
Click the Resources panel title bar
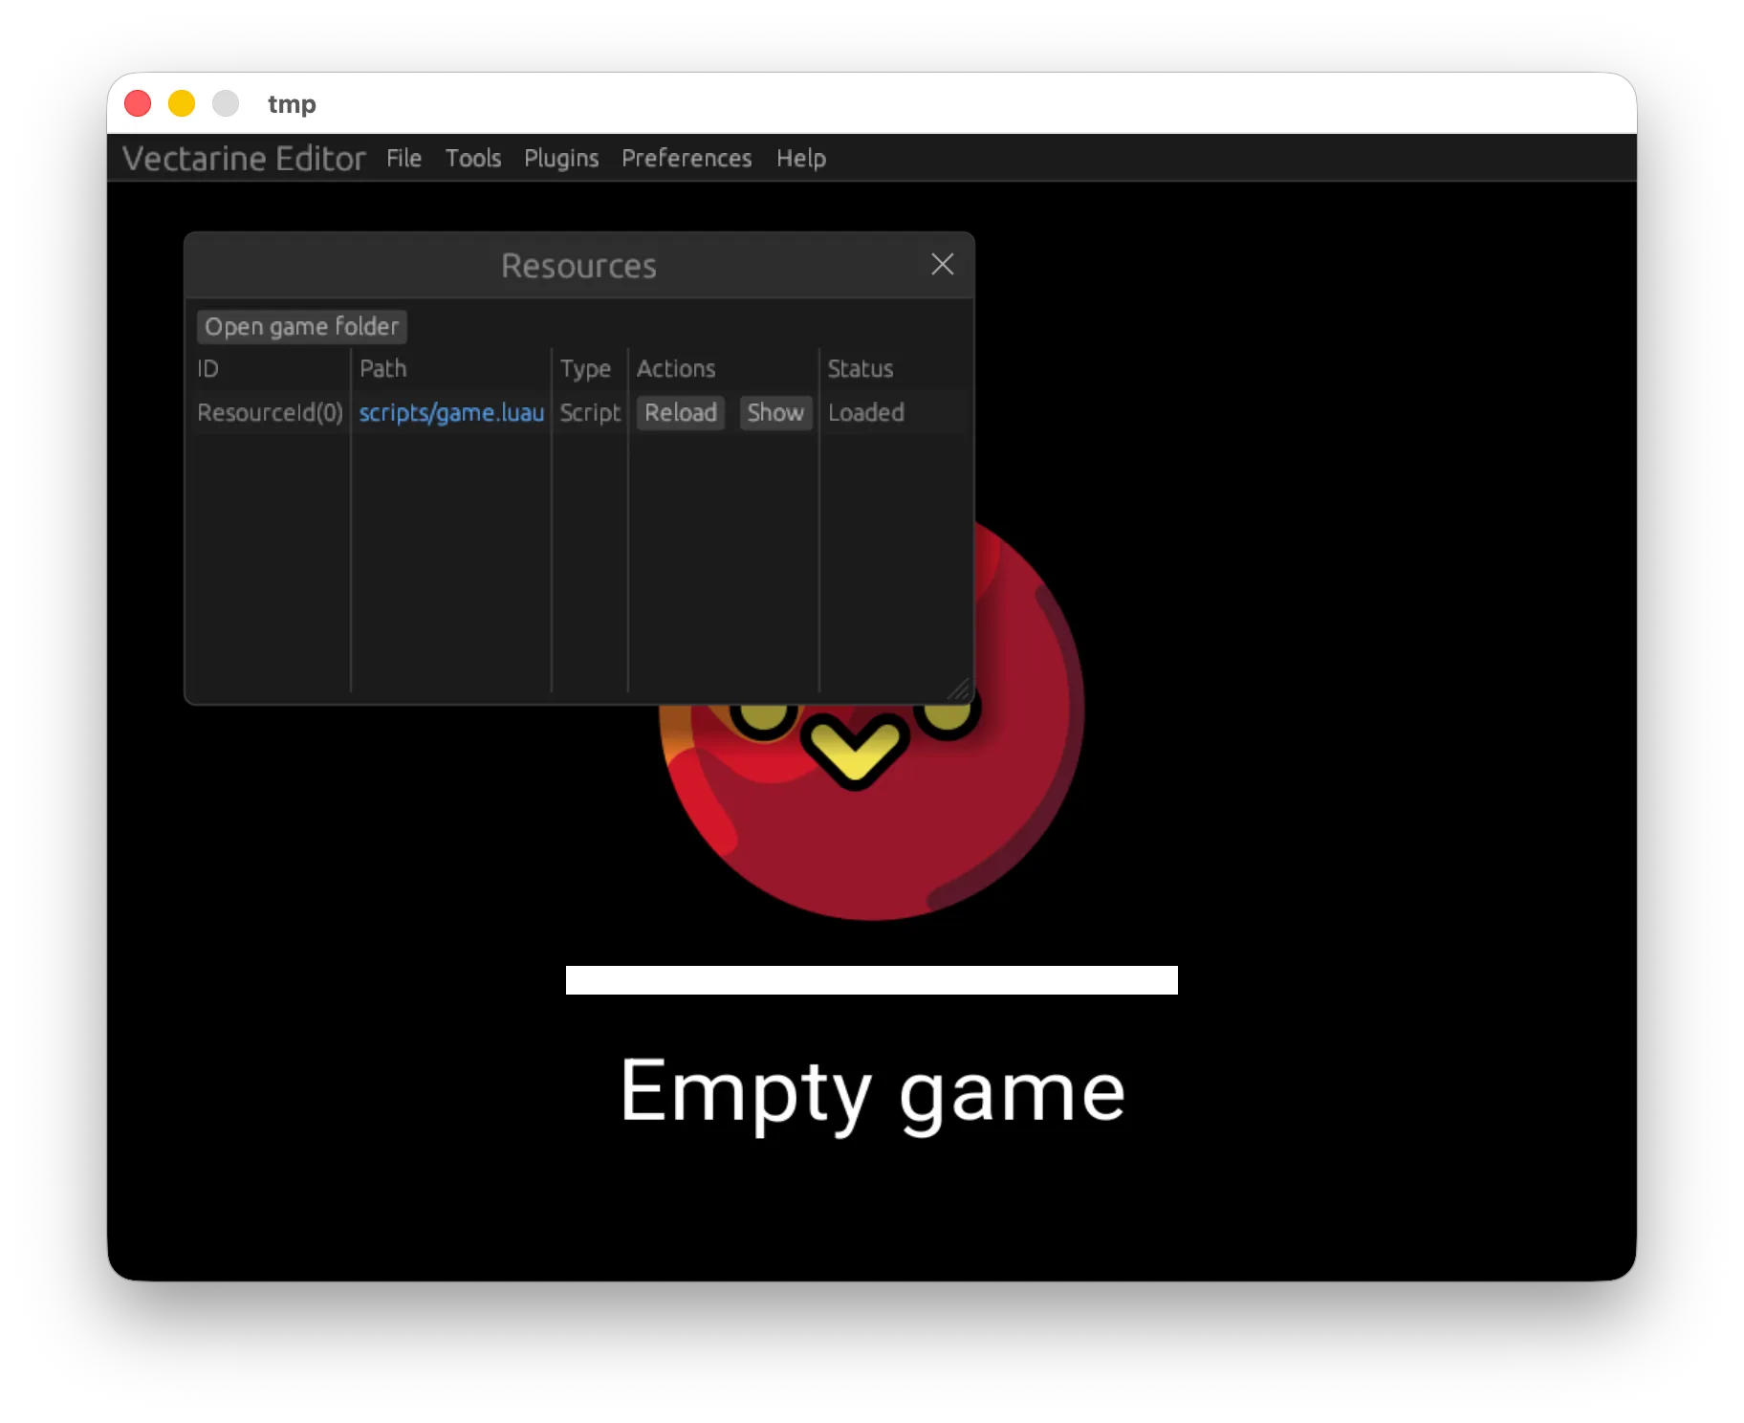(579, 265)
